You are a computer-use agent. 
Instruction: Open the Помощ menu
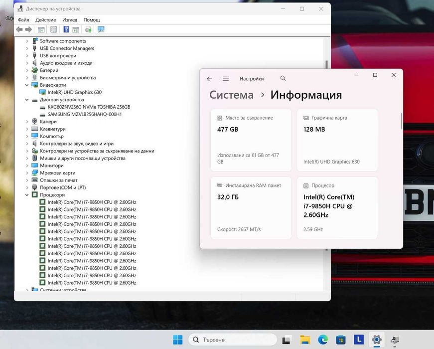pos(92,19)
